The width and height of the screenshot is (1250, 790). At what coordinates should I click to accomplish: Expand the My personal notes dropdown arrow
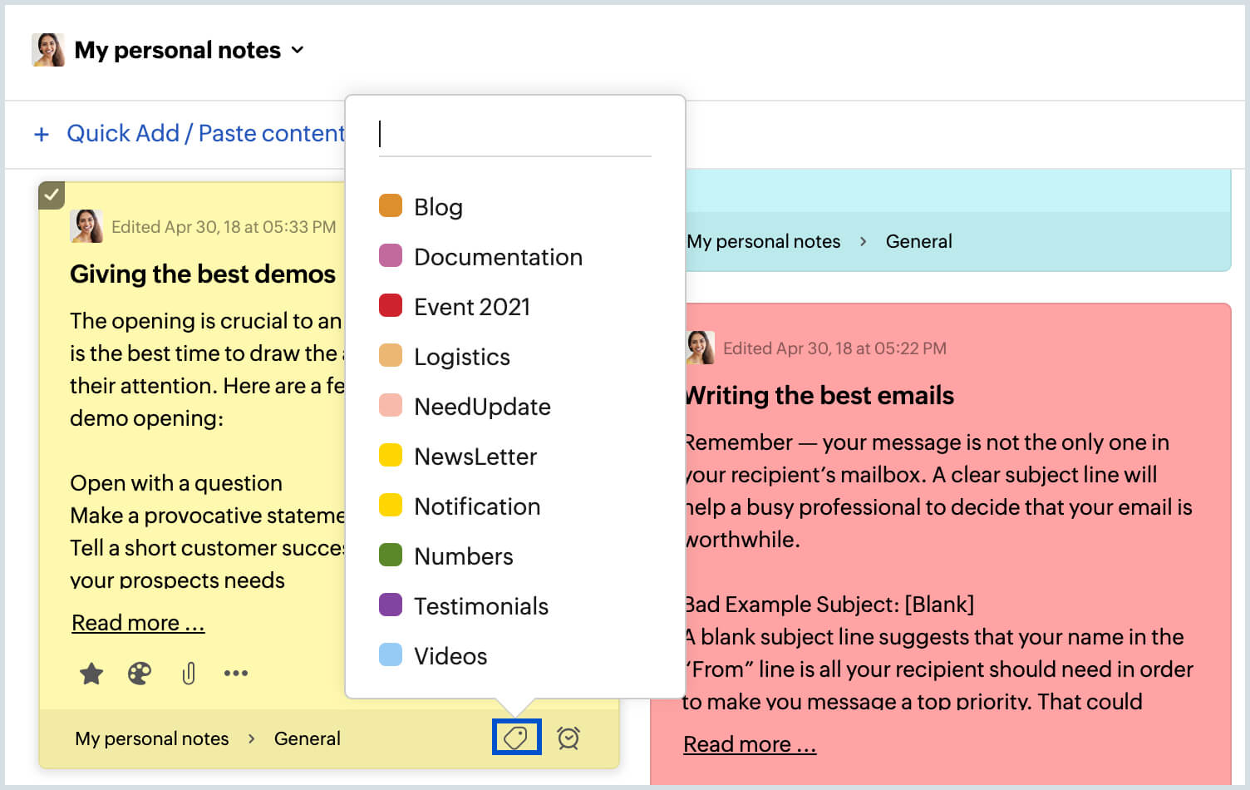point(298,51)
